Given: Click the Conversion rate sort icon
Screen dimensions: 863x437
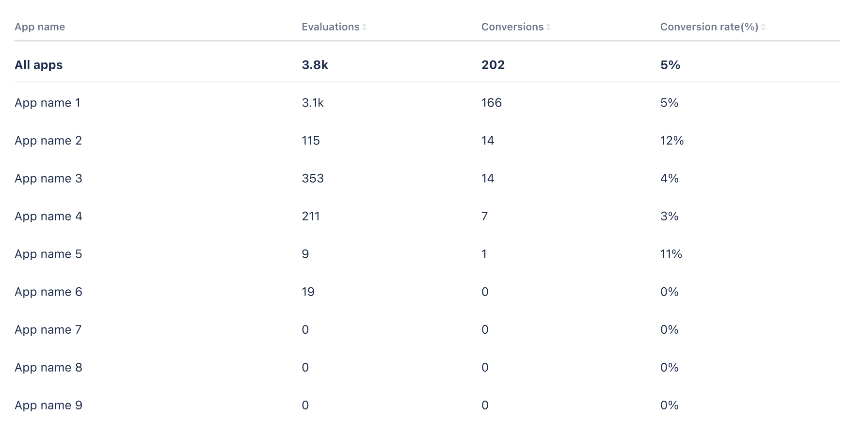Looking at the screenshot, I should [763, 27].
